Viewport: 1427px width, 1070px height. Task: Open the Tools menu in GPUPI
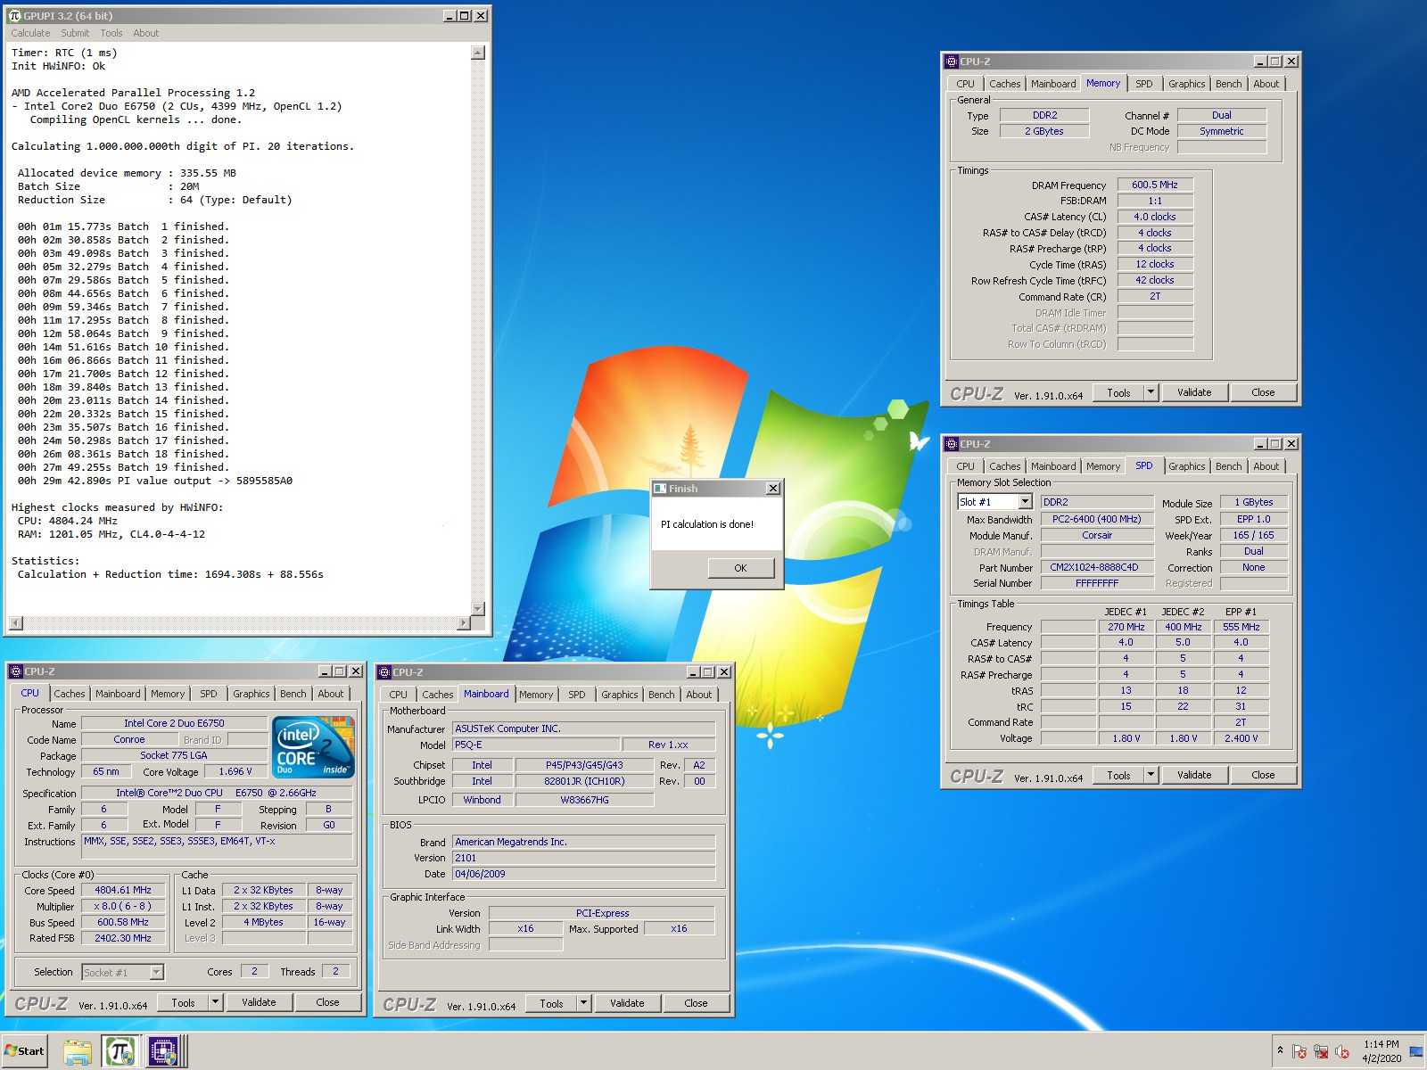tap(111, 33)
